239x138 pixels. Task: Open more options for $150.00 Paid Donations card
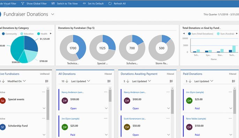pyautogui.click(x=230, y=119)
